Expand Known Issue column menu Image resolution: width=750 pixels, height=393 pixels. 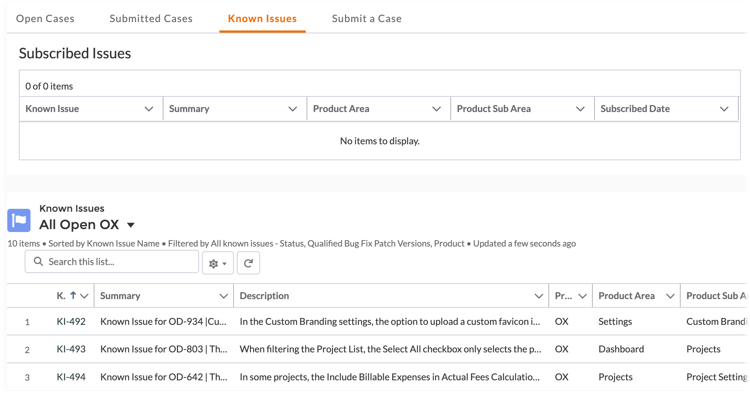point(149,109)
